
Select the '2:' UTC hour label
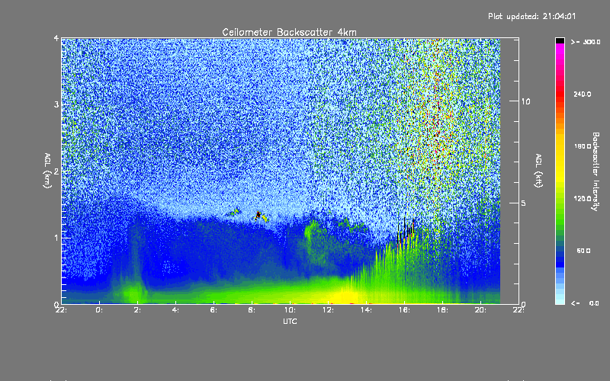click(137, 310)
